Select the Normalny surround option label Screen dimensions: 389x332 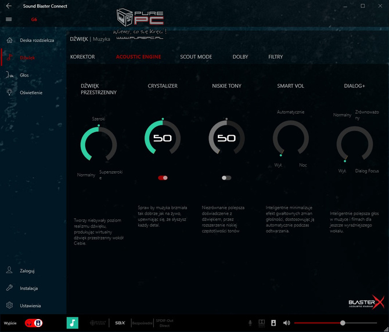[x=86, y=175]
